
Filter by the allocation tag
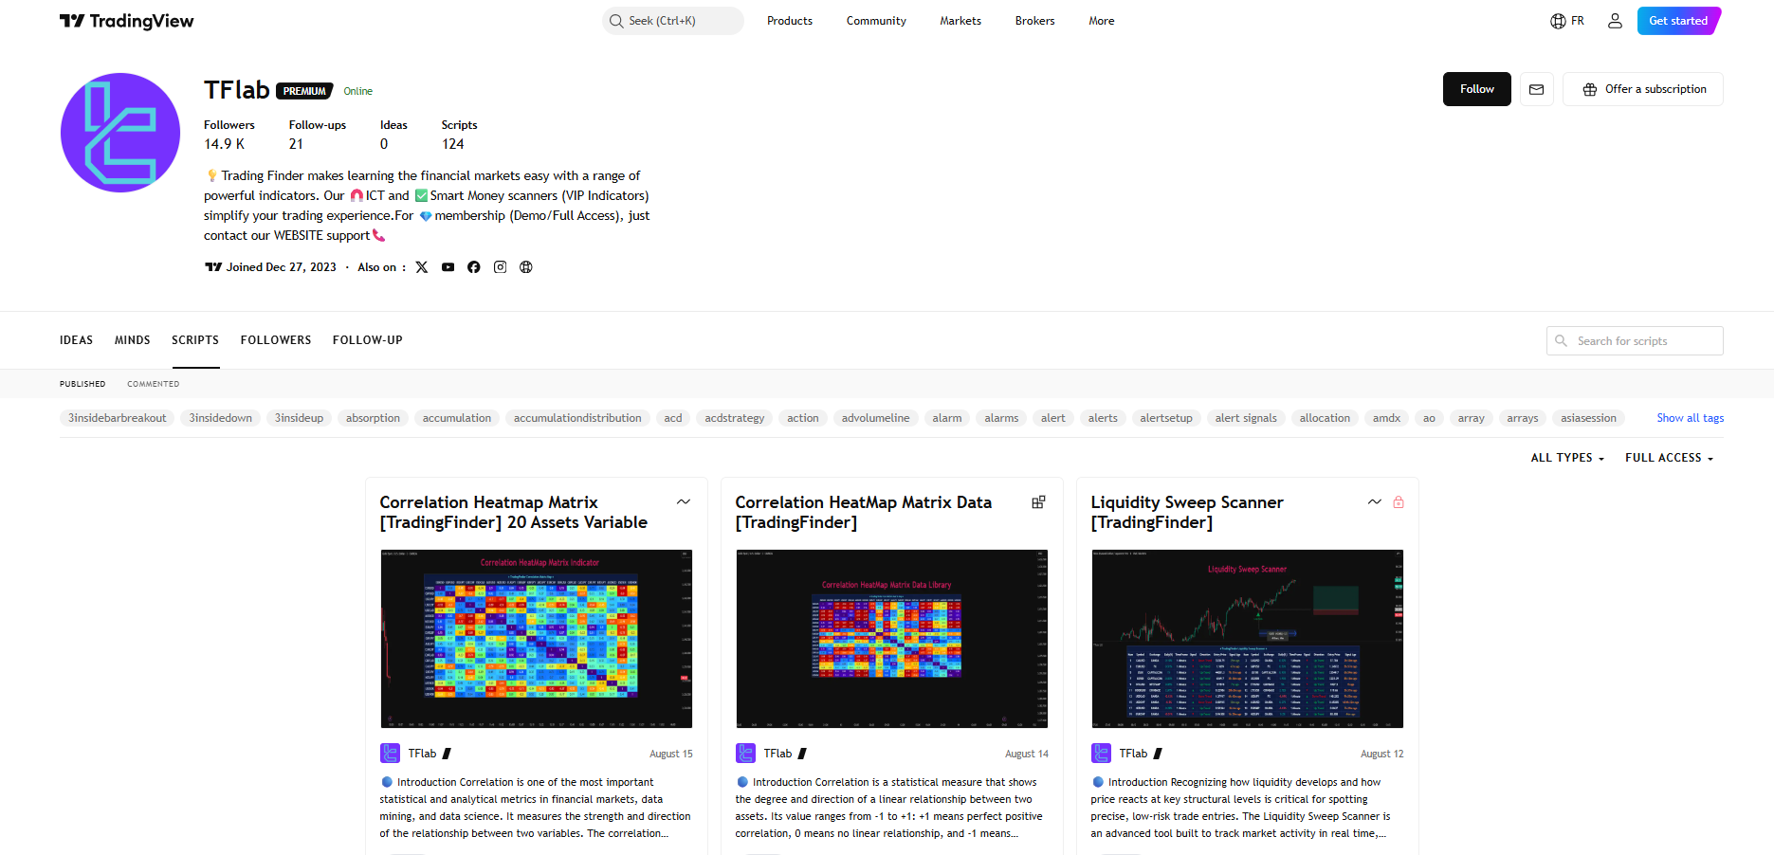[1325, 418]
